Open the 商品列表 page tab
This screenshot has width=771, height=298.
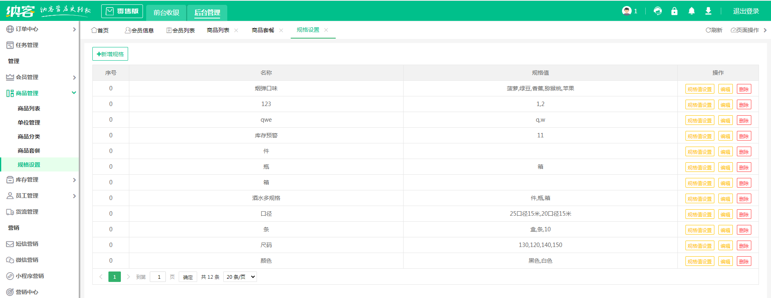218,30
